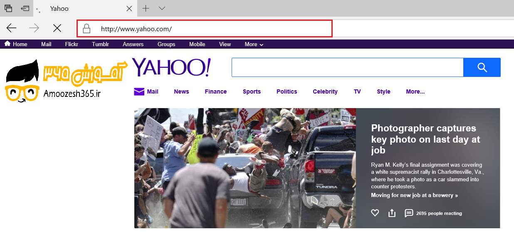The image size is (514, 232).
Task: Stop page loading with X icon
Action: tap(57, 28)
